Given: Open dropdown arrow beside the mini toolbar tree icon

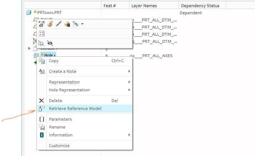Looking at the screenshot, I should coord(82,24).
